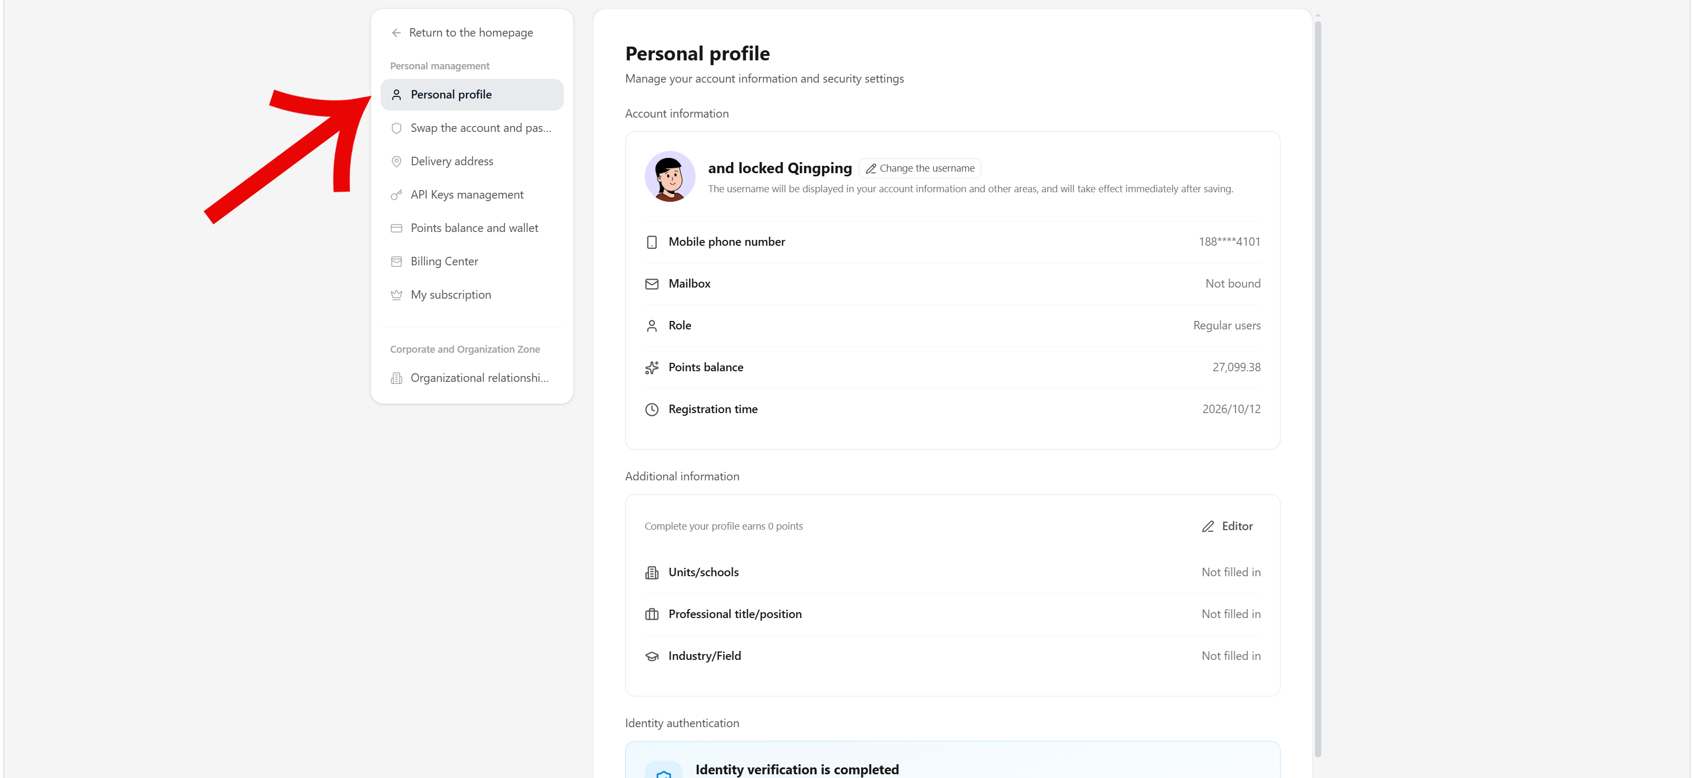Click the key icon for API Keys management
Screen dimensions: 1694x778
coord(397,195)
